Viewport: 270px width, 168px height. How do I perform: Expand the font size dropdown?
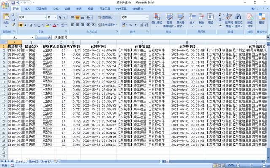point(55,17)
